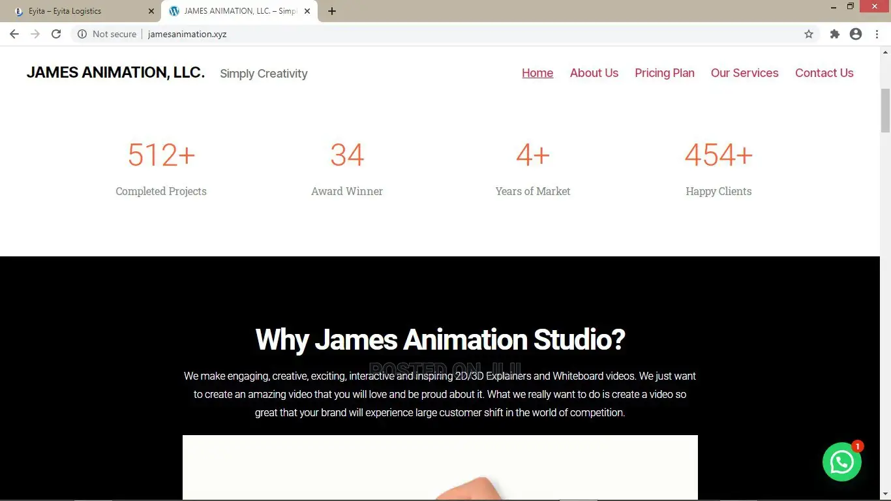Click the Simply Creativity tagline
Screen dimensions: 891x501
point(264,74)
